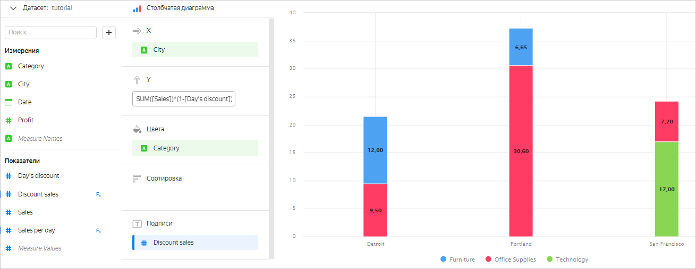Click the Fx icon next to Sales per day
This screenshot has width=696, height=269.
coord(98,230)
